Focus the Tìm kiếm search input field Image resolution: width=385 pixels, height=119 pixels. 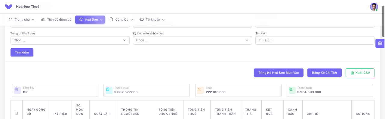315,40
